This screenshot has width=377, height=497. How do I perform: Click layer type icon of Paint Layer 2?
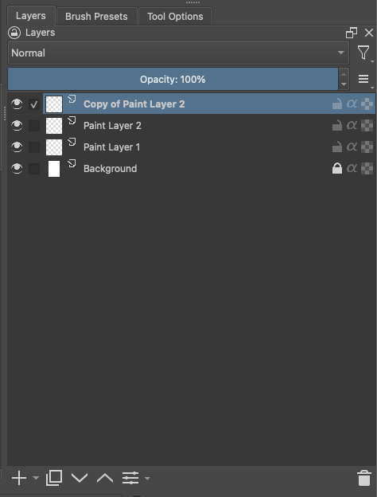(72, 120)
